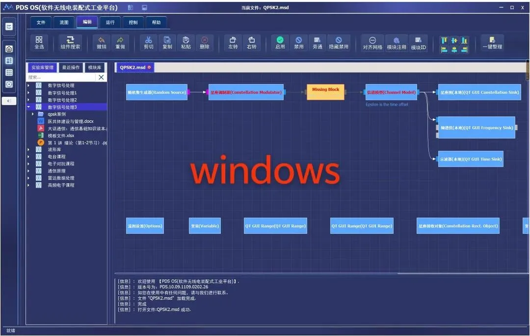The image size is (530, 336).
Task: Paste with the 粘贴 icon
Action: (186, 43)
